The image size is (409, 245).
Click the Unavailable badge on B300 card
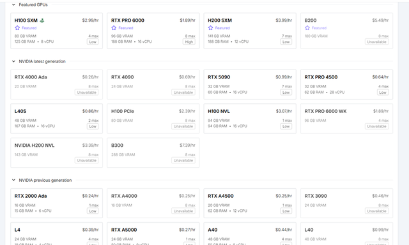(183, 160)
